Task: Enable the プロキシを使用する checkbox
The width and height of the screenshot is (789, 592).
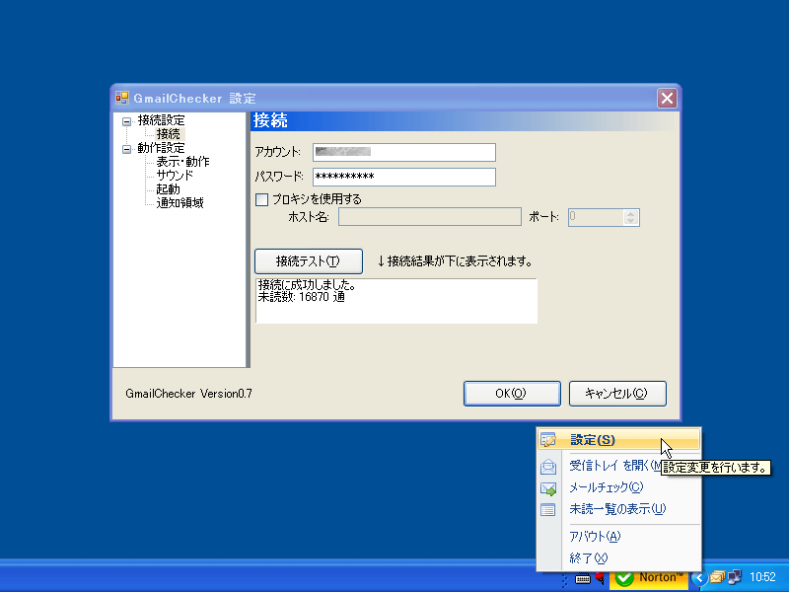Action: pyautogui.click(x=261, y=200)
